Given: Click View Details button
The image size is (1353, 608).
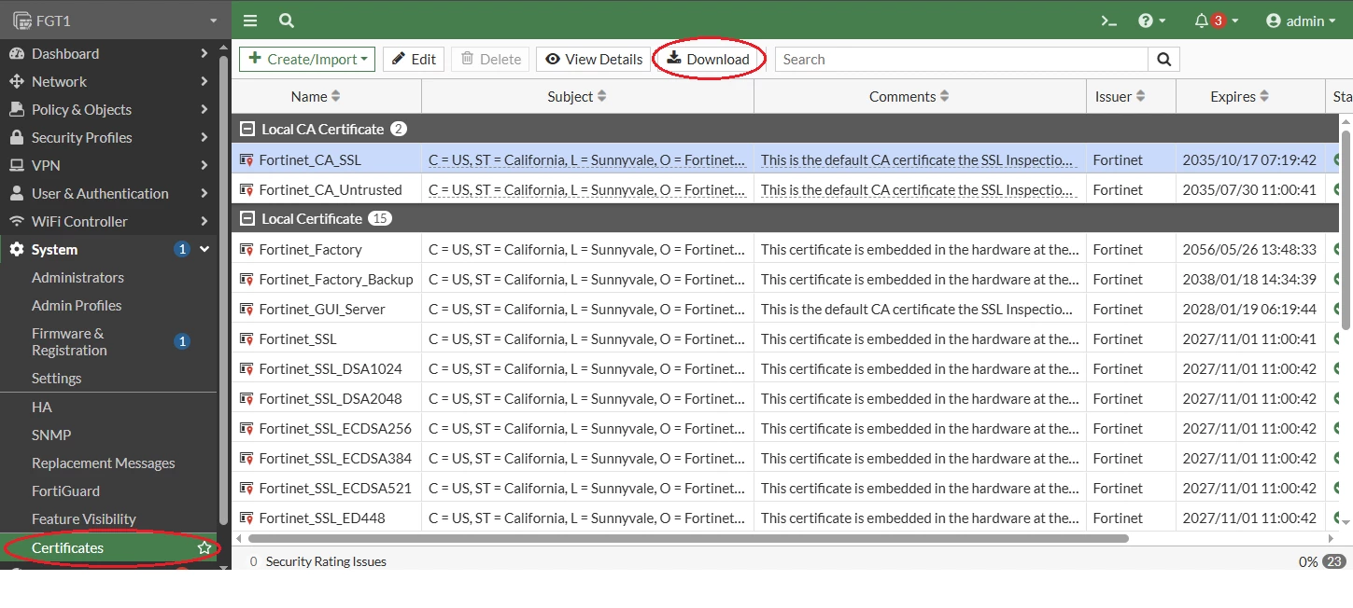Looking at the screenshot, I should click(x=594, y=59).
